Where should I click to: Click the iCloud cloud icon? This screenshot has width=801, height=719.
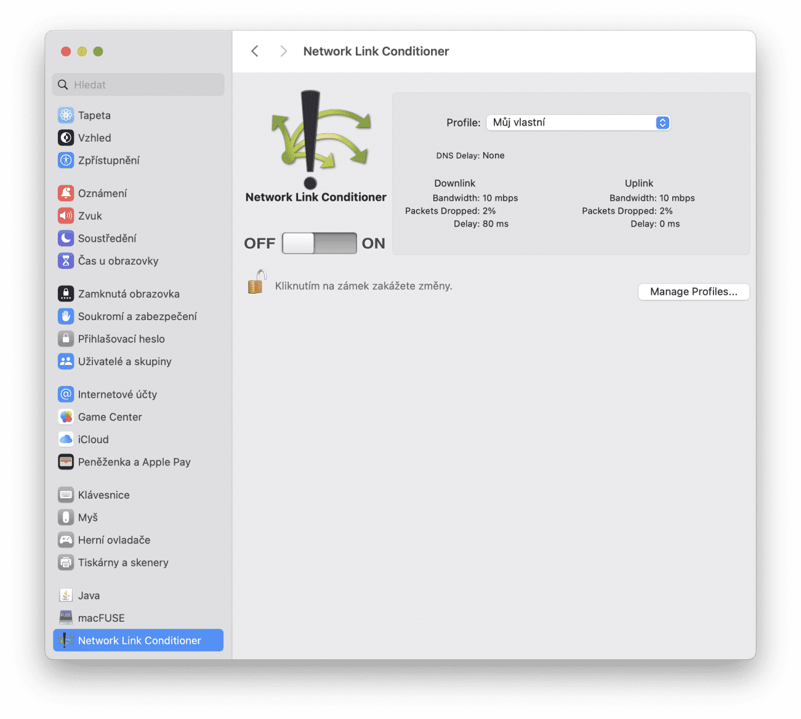point(66,440)
